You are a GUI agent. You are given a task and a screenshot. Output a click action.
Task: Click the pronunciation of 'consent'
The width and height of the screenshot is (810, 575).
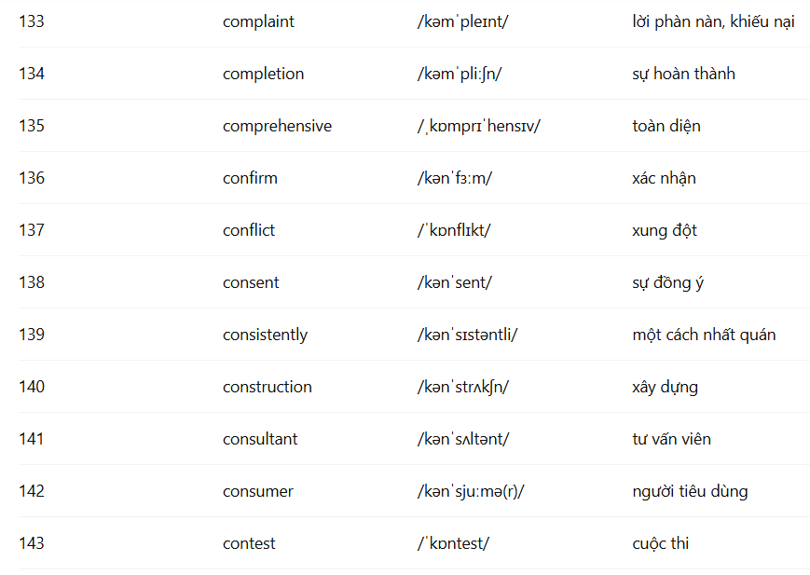tap(455, 282)
